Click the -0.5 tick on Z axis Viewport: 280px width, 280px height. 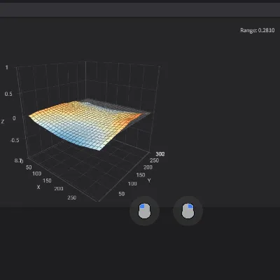click(15, 140)
